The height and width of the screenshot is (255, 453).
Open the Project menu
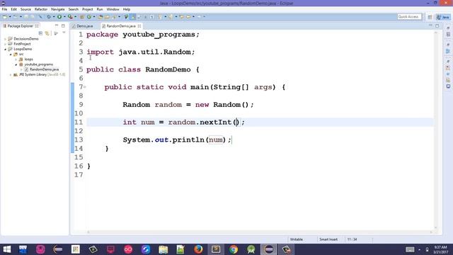point(87,9)
